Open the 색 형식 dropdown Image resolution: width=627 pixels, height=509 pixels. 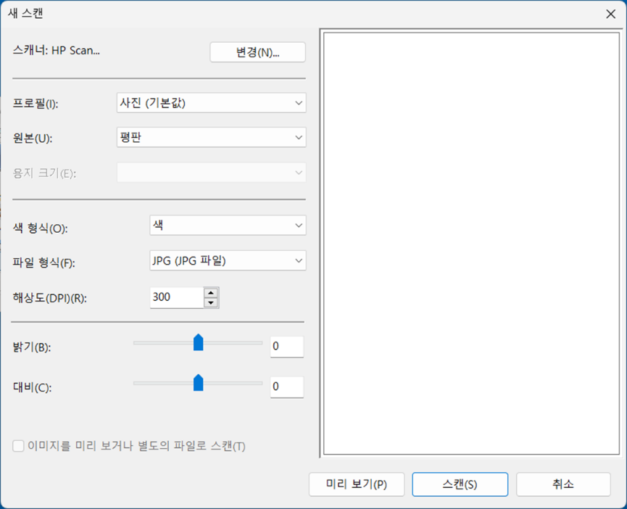tap(228, 225)
